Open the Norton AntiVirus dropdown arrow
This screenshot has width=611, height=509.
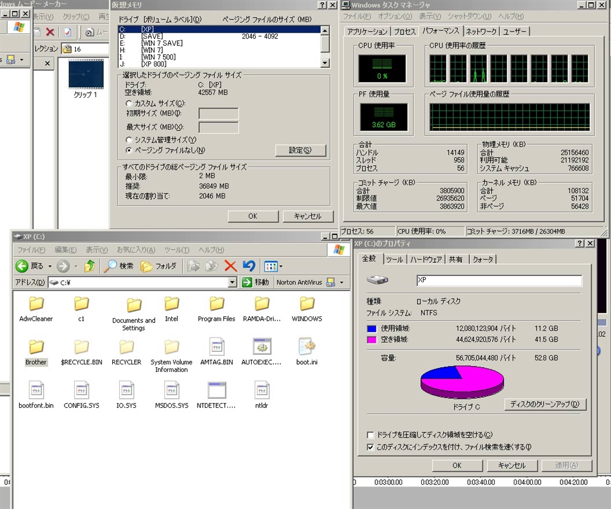point(342,283)
